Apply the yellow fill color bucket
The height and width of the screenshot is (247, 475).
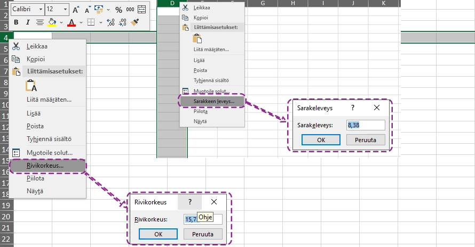[x=52, y=22]
